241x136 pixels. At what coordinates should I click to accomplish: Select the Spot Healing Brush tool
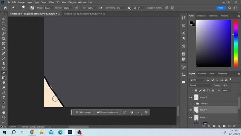4,53
